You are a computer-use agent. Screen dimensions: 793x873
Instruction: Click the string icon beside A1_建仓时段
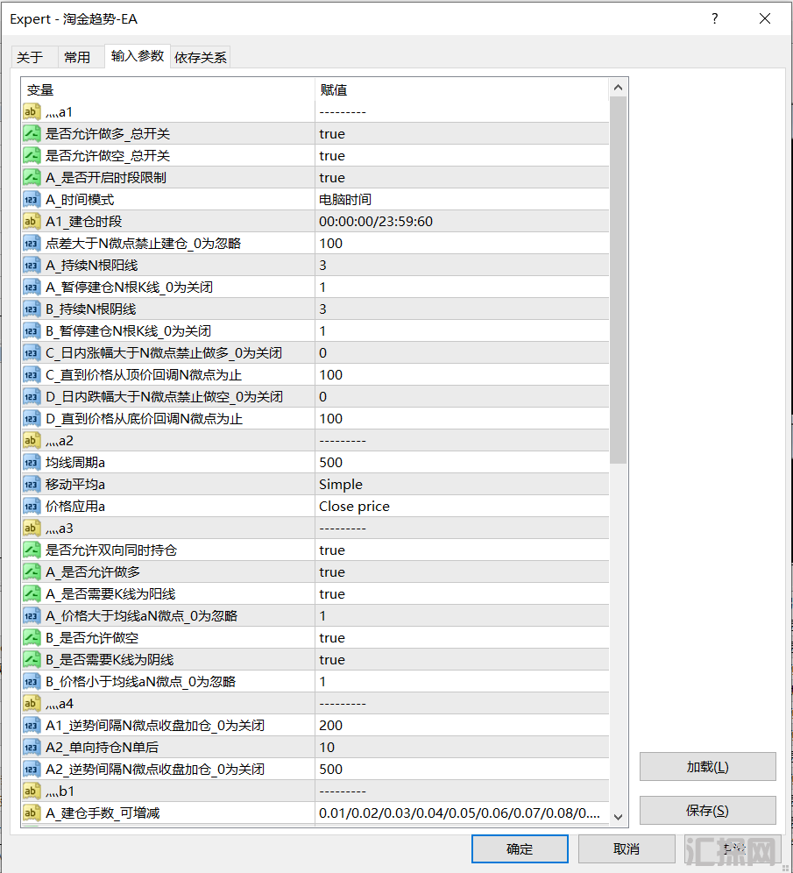pyautogui.click(x=32, y=222)
